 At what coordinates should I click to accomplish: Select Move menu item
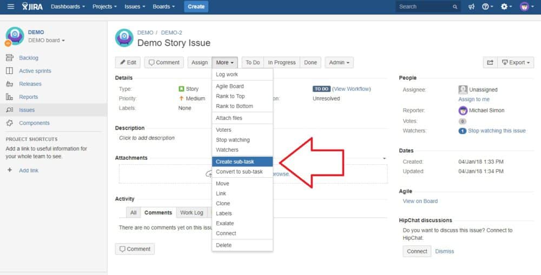point(242,184)
